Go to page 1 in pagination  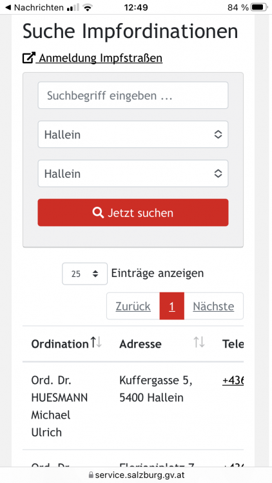coord(172,306)
